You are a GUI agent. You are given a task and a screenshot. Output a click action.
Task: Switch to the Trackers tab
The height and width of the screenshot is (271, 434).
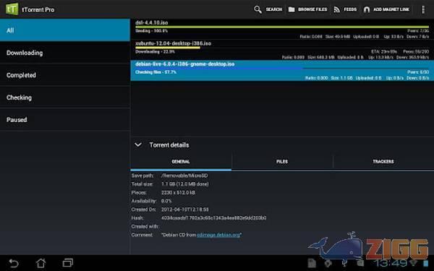(383, 161)
